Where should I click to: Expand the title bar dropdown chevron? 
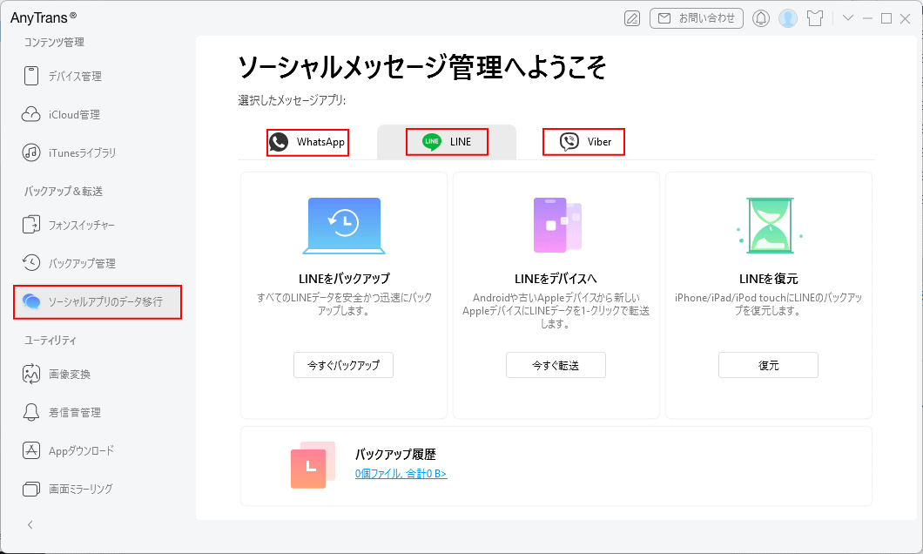847,17
